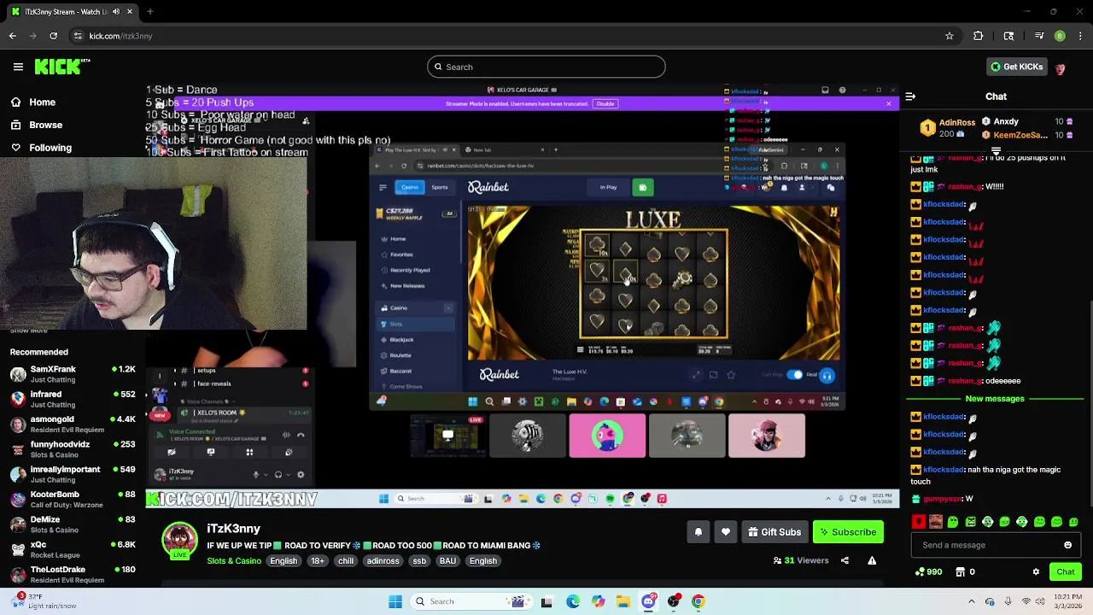Open the Kick hamburger menu
This screenshot has height=615, width=1093.
pos(18,67)
